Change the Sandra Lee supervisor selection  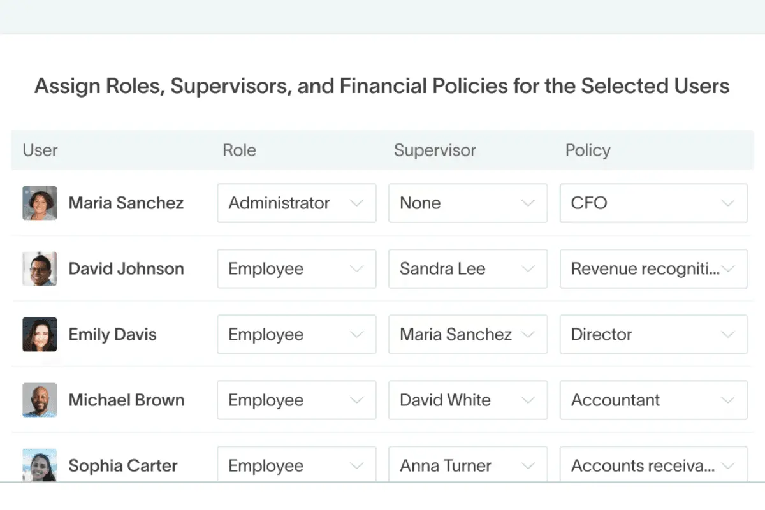(x=468, y=268)
